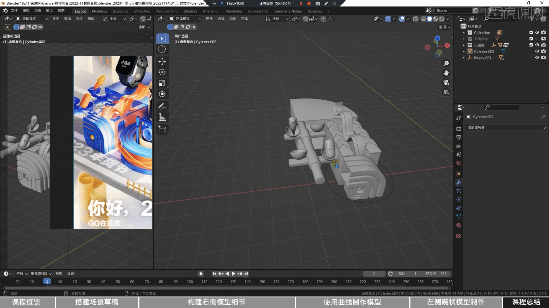Stop the screen recording
The width and height of the screenshot is (549, 308).
pyautogui.click(x=309, y=3)
